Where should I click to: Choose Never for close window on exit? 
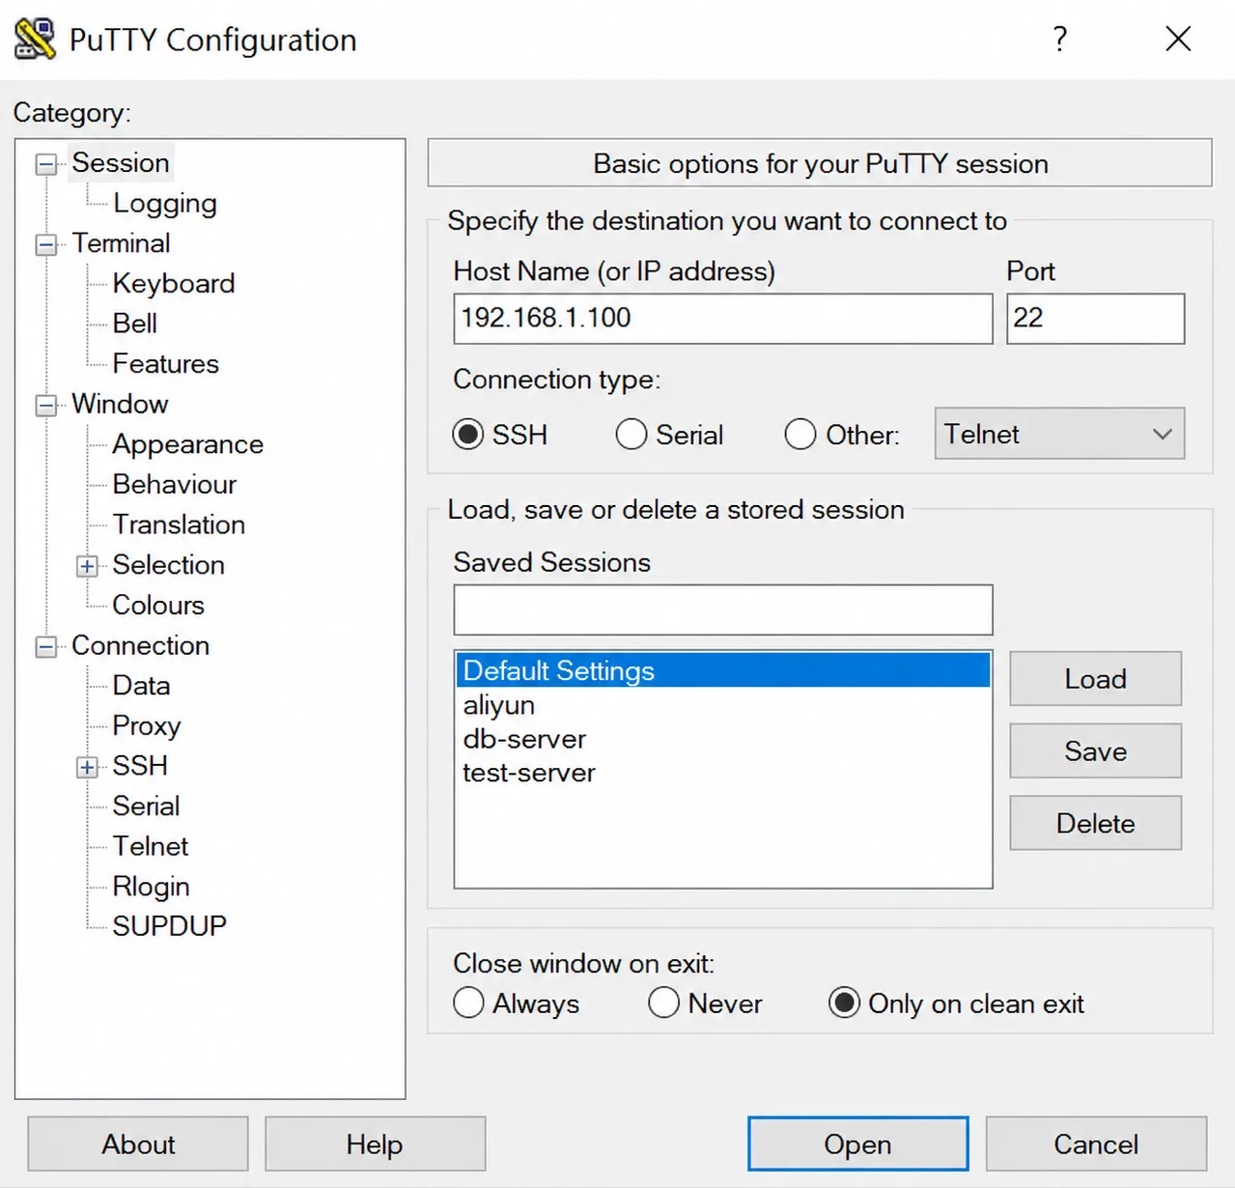664,1003
